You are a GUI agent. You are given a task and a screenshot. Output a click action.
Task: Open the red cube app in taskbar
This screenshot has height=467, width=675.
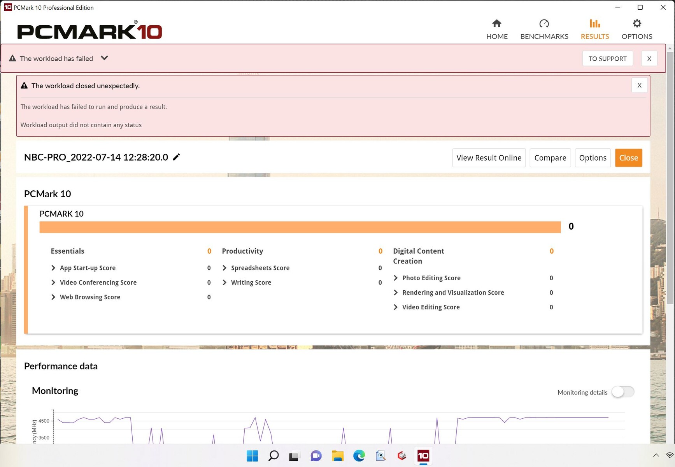(x=401, y=456)
